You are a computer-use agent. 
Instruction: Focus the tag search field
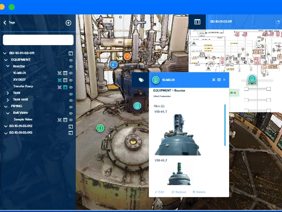[x=38, y=40]
